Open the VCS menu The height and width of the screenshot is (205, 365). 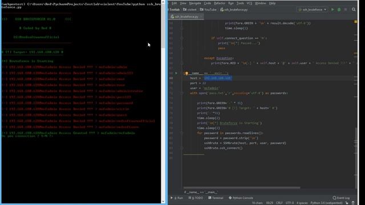249,3
